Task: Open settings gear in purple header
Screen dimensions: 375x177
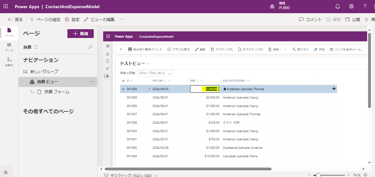Action: [351, 7]
